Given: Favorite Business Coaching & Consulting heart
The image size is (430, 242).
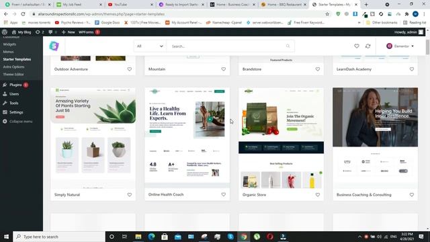Looking at the screenshot, I should [412, 195].
